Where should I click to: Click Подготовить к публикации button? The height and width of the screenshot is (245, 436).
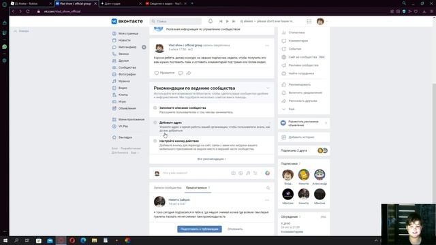(200, 229)
